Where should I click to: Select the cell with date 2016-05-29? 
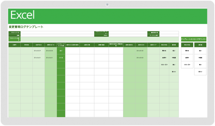tap(39, 51)
